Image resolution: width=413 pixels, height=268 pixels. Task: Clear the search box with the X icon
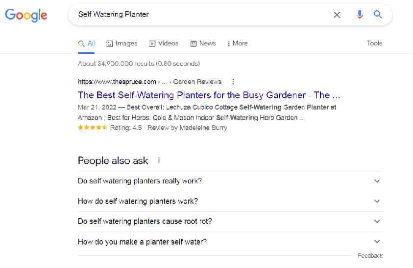tap(337, 15)
